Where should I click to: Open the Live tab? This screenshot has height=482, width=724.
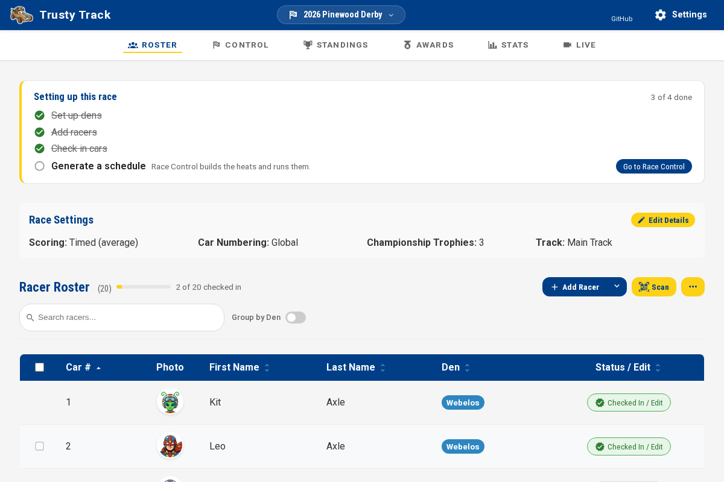tap(579, 45)
